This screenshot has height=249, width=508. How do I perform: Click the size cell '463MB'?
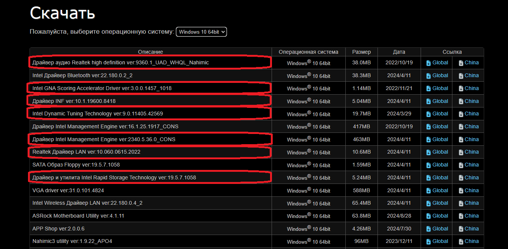(361, 139)
